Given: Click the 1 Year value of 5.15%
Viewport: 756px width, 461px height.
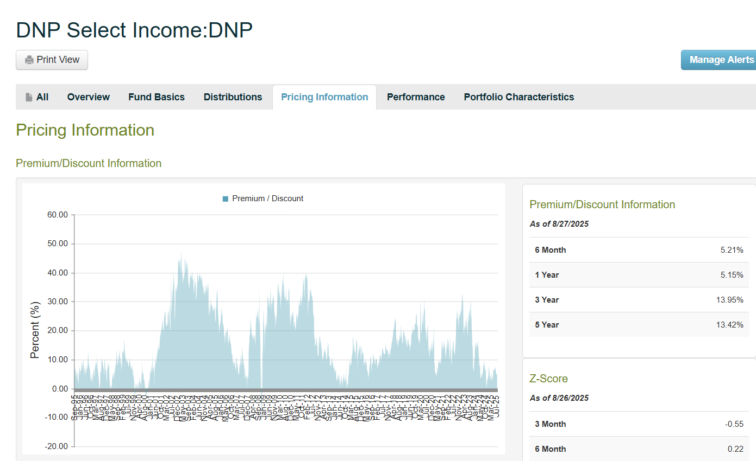Looking at the screenshot, I should tap(734, 275).
